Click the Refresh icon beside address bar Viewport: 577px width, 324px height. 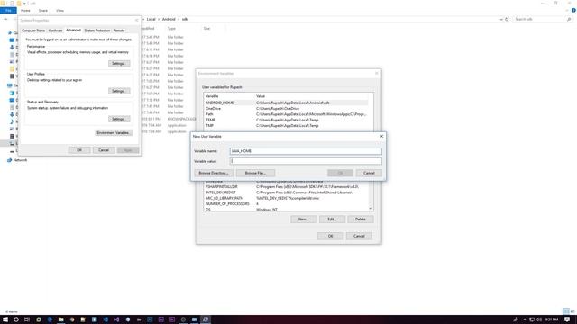507,19
